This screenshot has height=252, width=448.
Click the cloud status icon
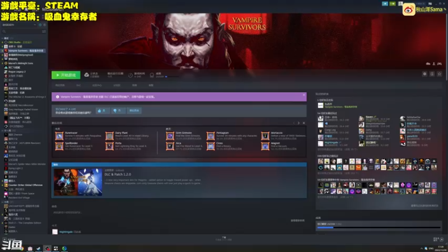87,75
